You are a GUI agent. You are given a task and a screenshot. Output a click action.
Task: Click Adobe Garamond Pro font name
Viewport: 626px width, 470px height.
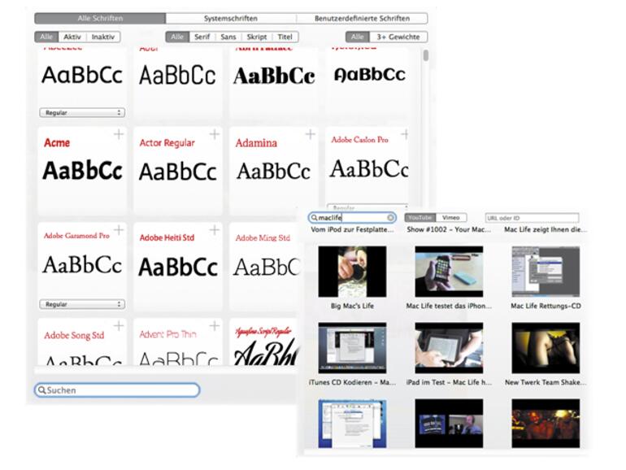point(76,236)
